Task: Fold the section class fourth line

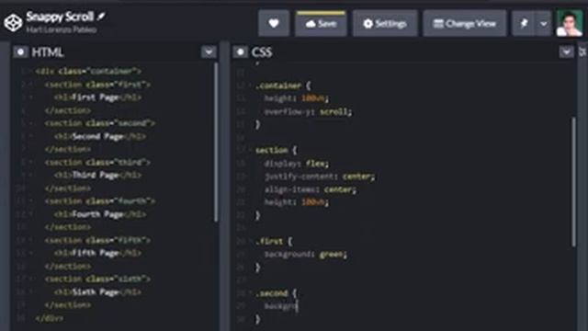Action: point(31,201)
